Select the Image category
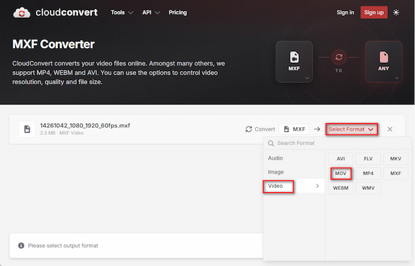The height and width of the screenshot is (266, 415). 294,172
